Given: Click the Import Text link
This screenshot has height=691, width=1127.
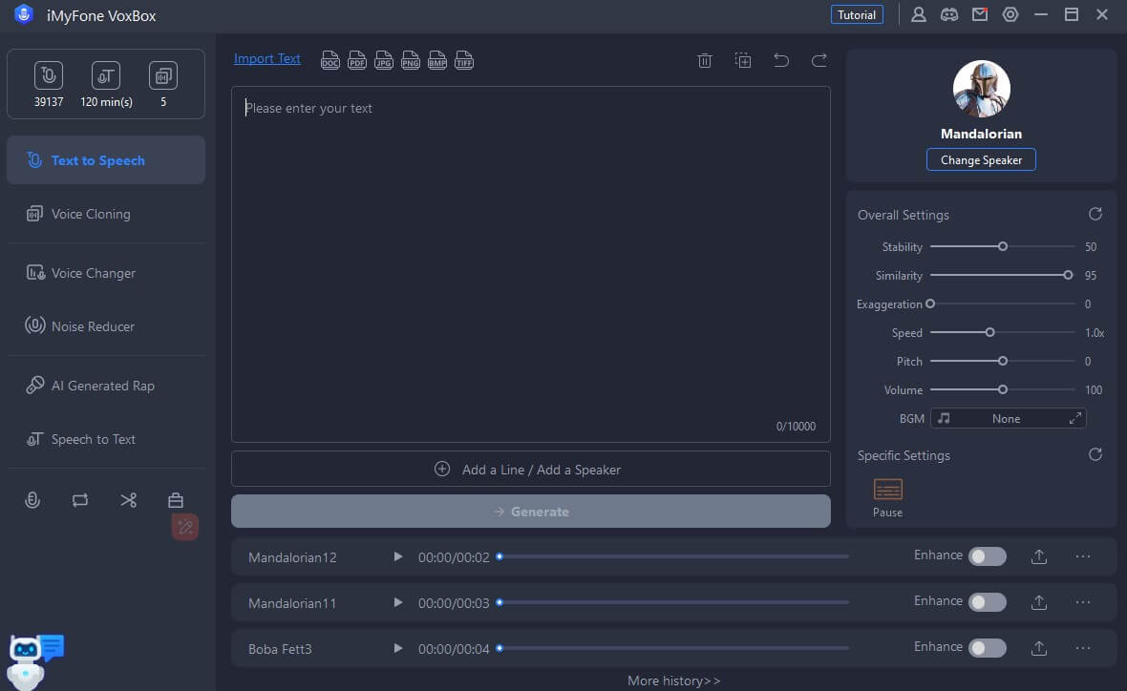Looking at the screenshot, I should pos(267,59).
